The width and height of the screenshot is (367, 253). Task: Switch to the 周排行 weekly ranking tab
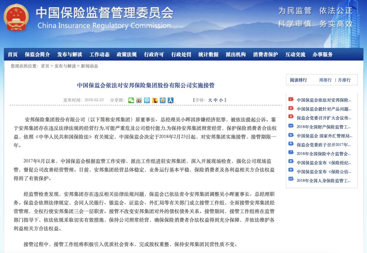[x=325, y=80]
